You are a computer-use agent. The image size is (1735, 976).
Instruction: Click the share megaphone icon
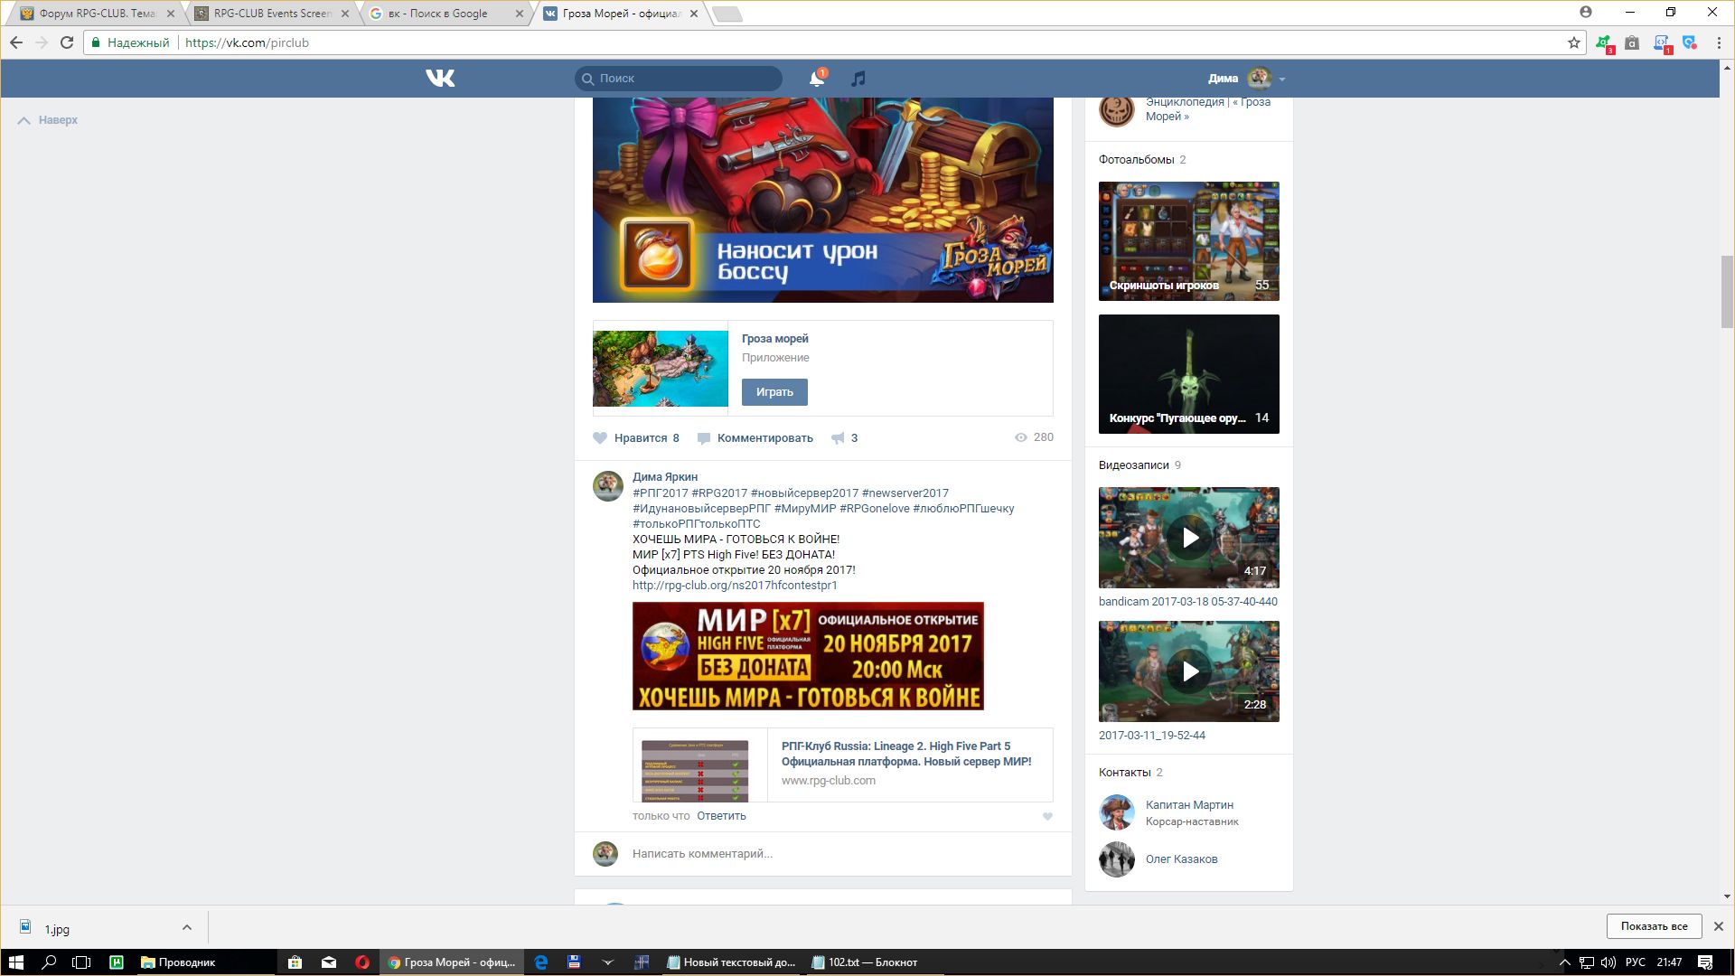pyautogui.click(x=839, y=438)
